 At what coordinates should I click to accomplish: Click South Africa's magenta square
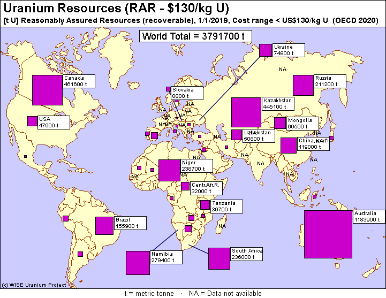tap(219, 258)
